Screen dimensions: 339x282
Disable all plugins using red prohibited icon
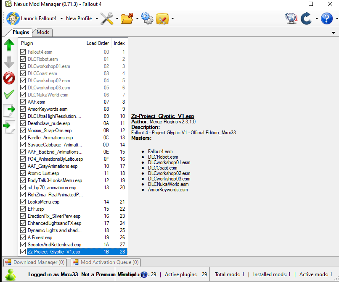[x=9, y=78]
